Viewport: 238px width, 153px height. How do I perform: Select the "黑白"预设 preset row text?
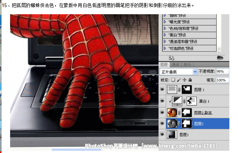tap(177, 35)
